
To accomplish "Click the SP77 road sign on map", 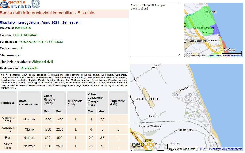I will click(148, 141).
